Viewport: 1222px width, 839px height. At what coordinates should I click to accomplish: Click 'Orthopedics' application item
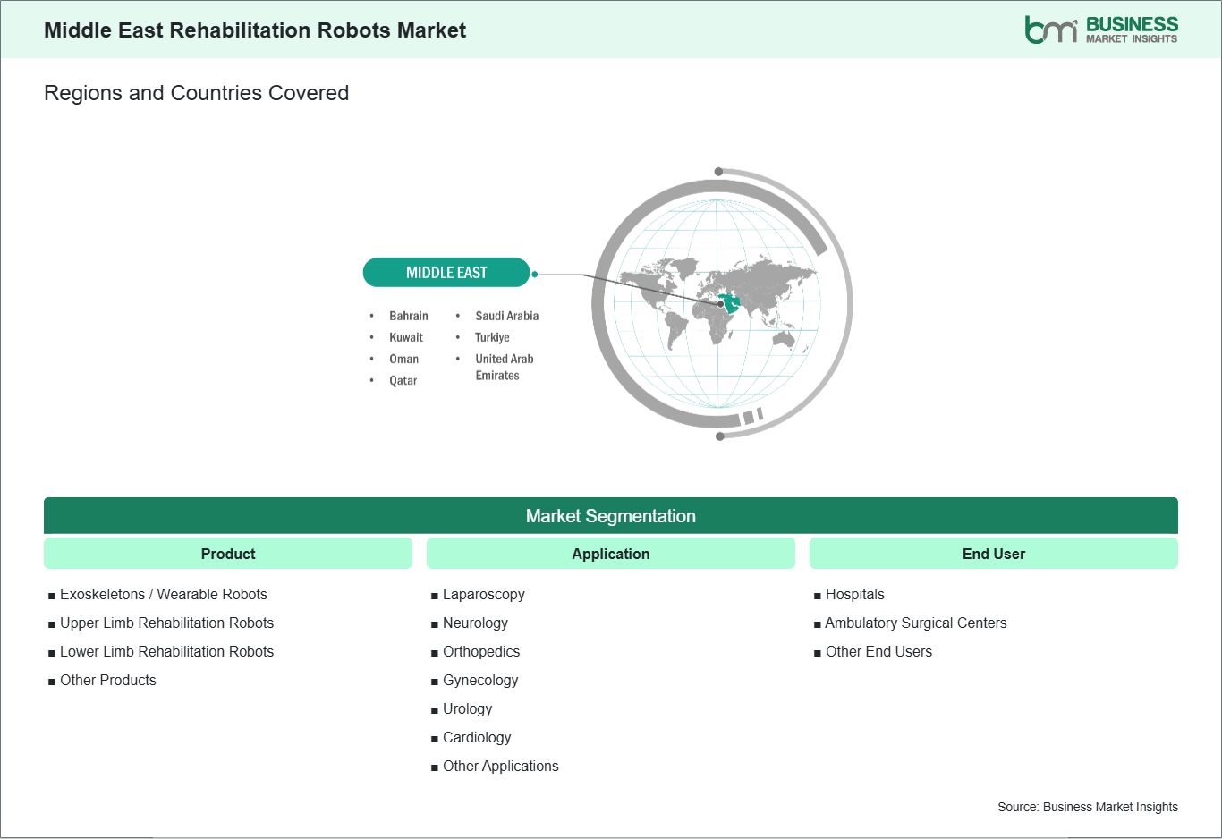pyautogui.click(x=481, y=651)
